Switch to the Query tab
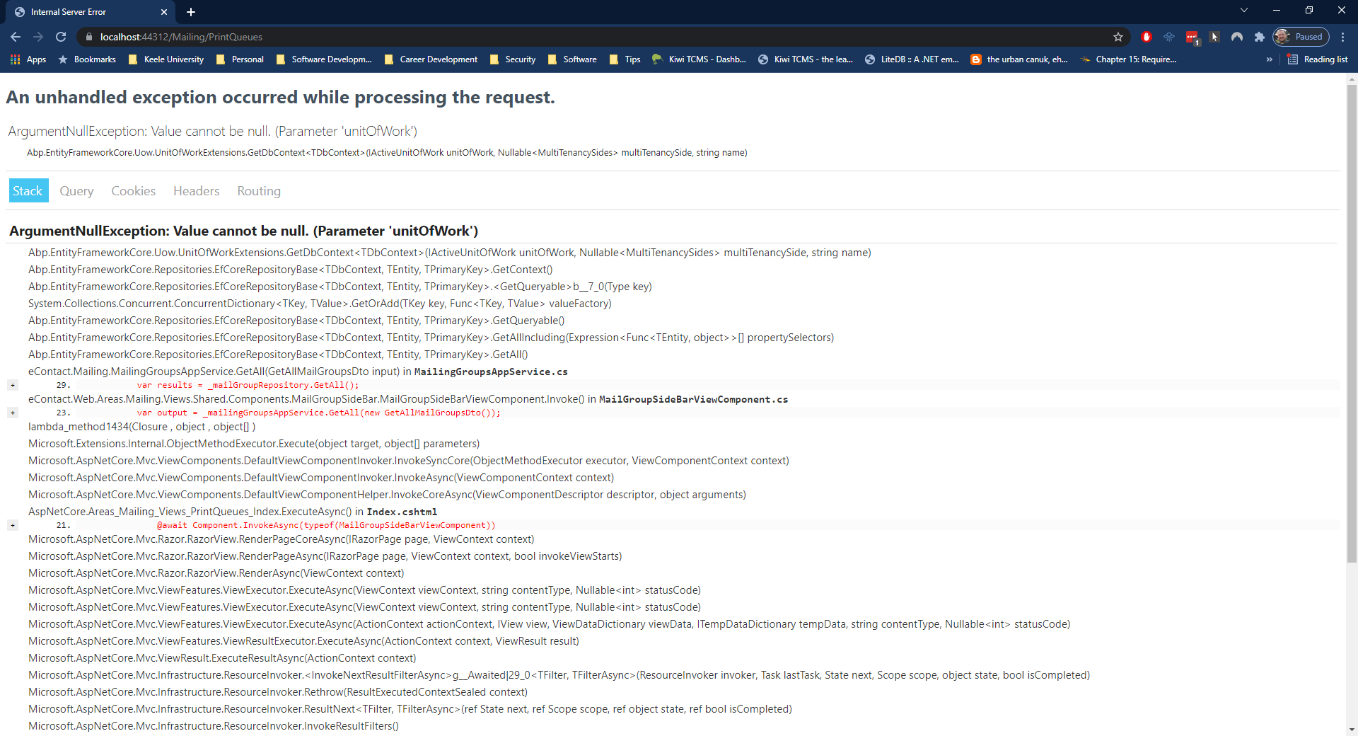This screenshot has height=736, width=1358. (76, 190)
